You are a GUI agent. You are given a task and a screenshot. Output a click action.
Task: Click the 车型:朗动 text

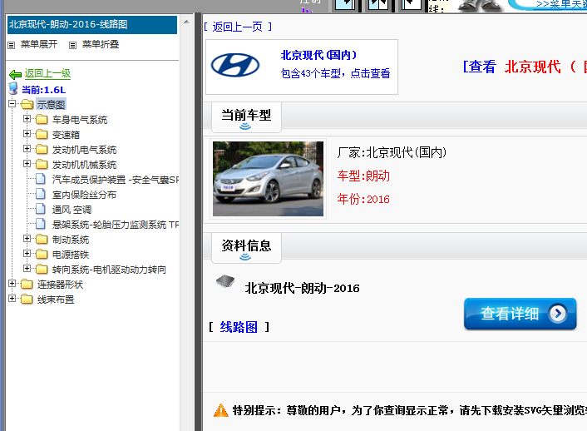pyautogui.click(x=363, y=176)
